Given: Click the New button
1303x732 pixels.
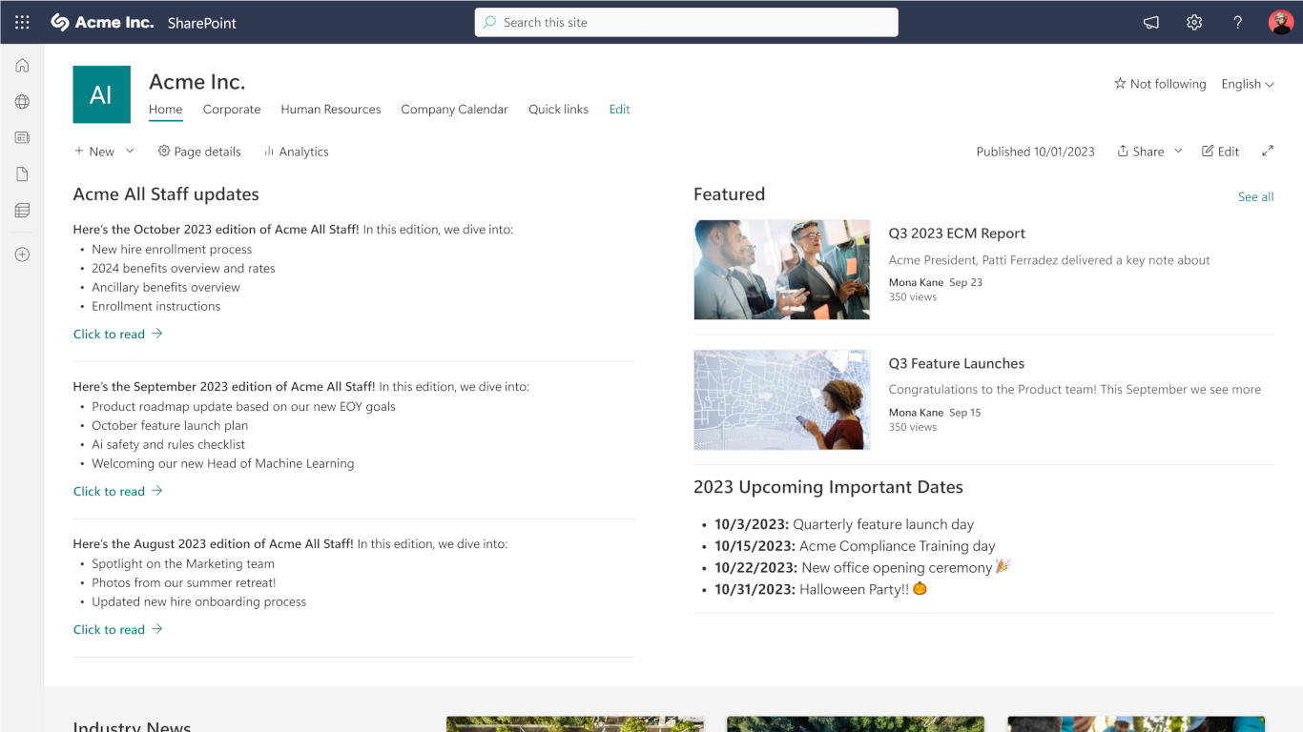Looking at the screenshot, I should [x=94, y=152].
